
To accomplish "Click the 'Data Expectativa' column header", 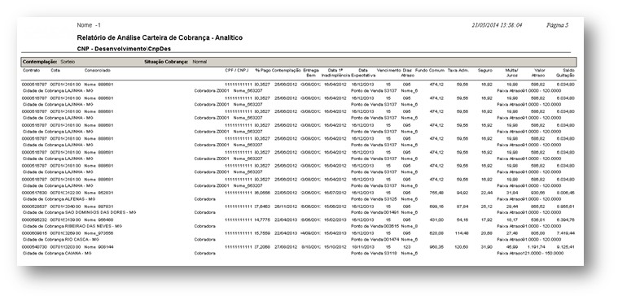I will point(363,72).
